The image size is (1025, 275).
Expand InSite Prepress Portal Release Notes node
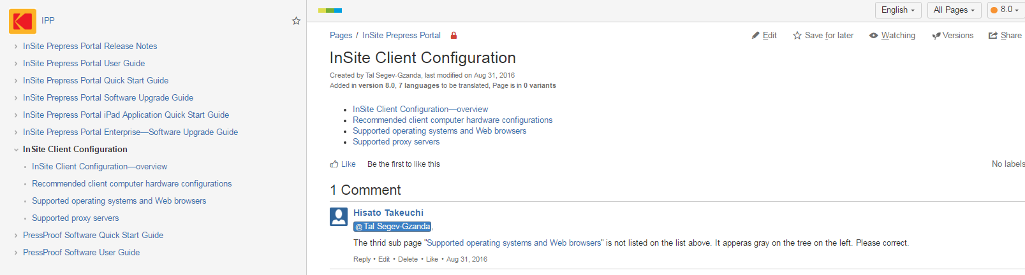tap(16, 46)
